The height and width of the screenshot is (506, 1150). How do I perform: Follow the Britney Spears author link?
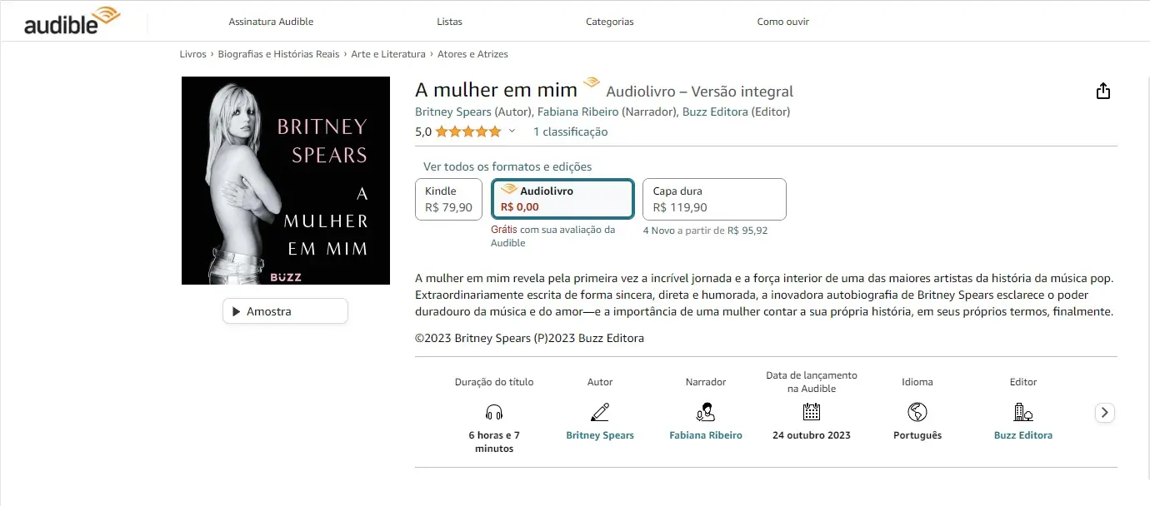tap(453, 111)
